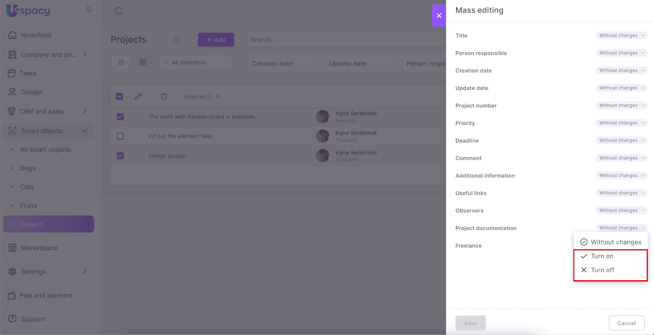Click the Add project button

click(x=216, y=40)
